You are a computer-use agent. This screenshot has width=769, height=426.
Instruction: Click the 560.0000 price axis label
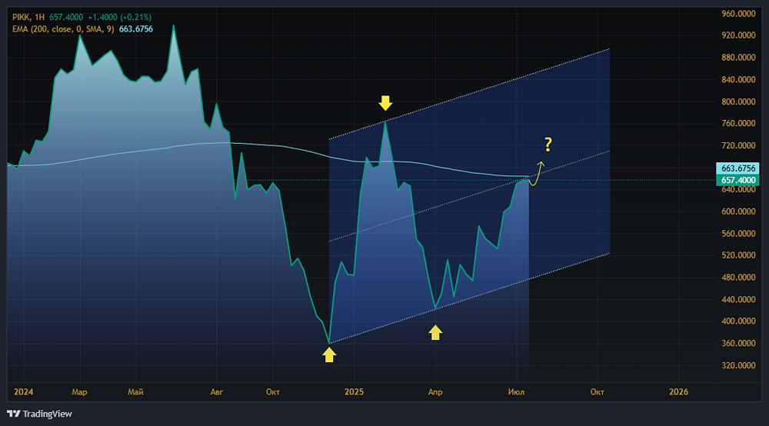click(738, 233)
